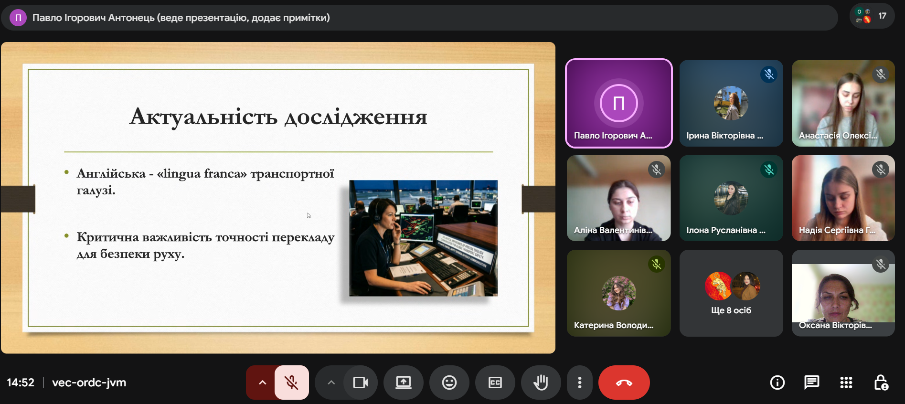This screenshot has height=404, width=905.
Task: Toggle closed captions
Action: coord(495,383)
